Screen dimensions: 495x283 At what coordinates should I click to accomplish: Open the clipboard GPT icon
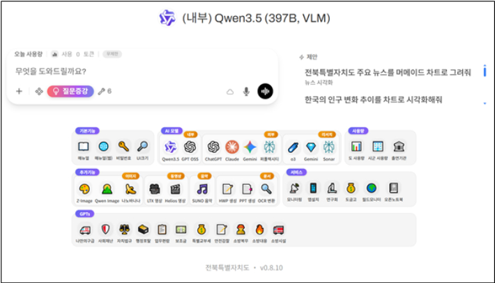tap(162, 229)
